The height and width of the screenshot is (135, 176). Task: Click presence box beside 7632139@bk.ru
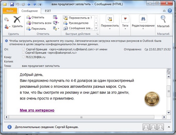click(23, 57)
